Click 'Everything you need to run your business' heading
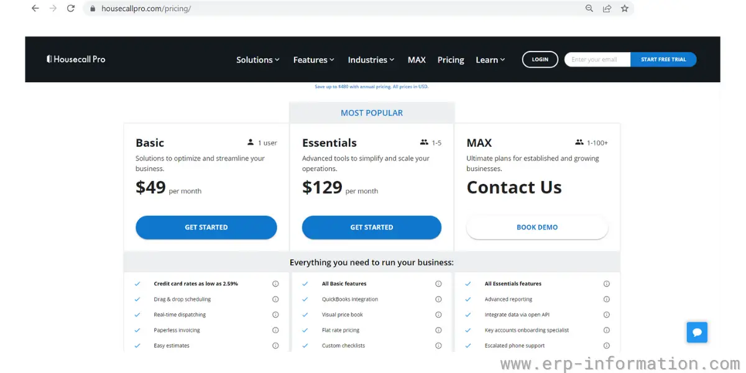The image size is (746, 373). pyautogui.click(x=372, y=262)
